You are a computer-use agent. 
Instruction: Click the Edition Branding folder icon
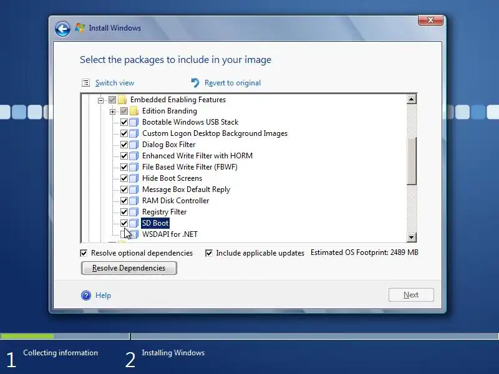coord(134,111)
